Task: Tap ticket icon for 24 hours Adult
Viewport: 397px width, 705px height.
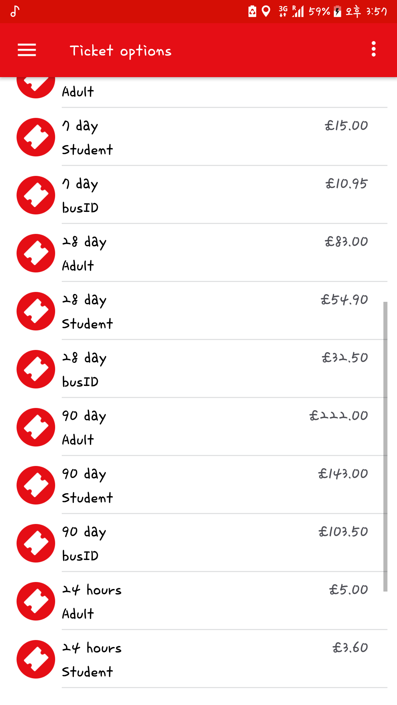Action: (36, 601)
